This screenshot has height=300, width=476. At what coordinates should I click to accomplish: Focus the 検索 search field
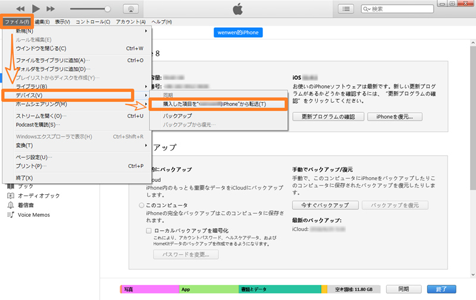tap(397, 9)
